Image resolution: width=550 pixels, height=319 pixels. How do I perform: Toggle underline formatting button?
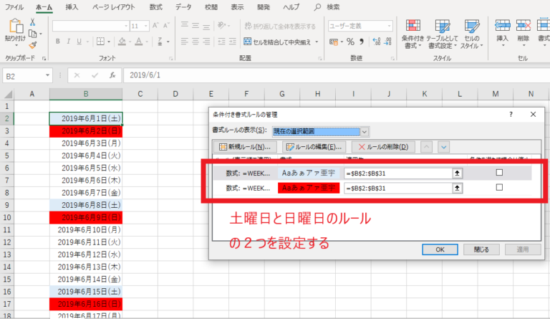[79, 42]
